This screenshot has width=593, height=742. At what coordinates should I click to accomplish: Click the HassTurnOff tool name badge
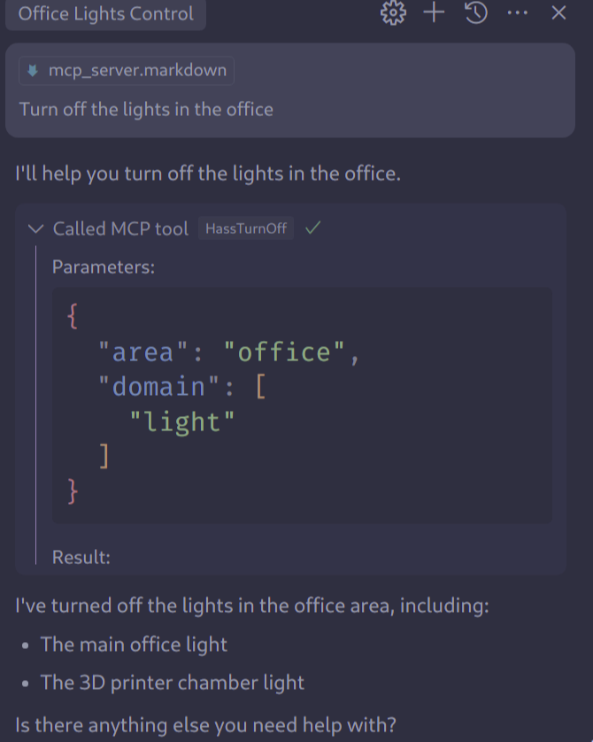[x=245, y=228]
